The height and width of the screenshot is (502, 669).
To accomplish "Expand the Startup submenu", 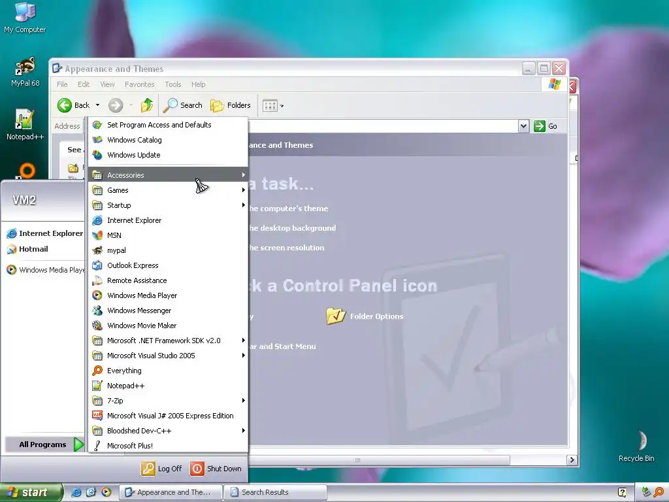I will [x=168, y=205].
